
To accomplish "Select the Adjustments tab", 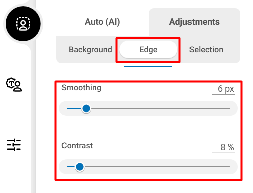I will 195,22.
